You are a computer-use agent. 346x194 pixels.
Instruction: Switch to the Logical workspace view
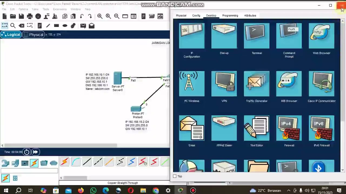point(11,34)
